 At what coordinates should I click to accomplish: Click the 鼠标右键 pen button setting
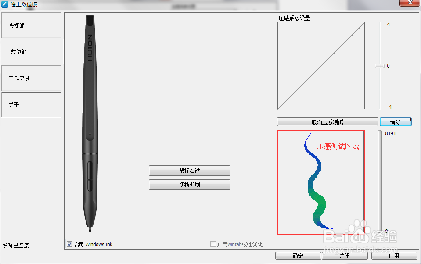coord(190,171)
